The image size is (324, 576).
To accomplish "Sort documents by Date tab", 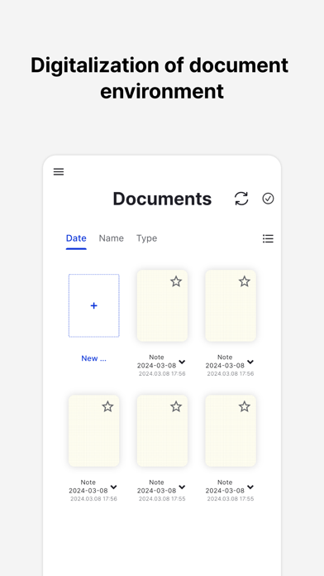I will coord(76,238).
